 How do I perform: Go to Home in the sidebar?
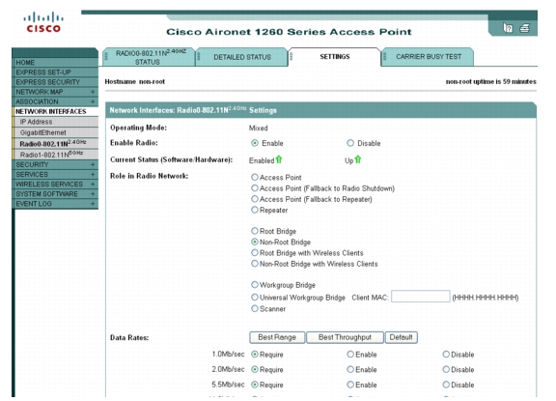click(x=55, y=63)
